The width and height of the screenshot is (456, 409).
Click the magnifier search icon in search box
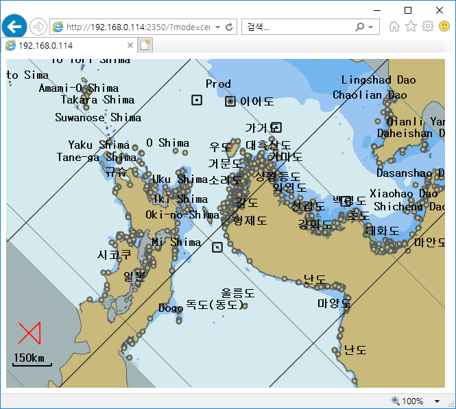[359, 27]
